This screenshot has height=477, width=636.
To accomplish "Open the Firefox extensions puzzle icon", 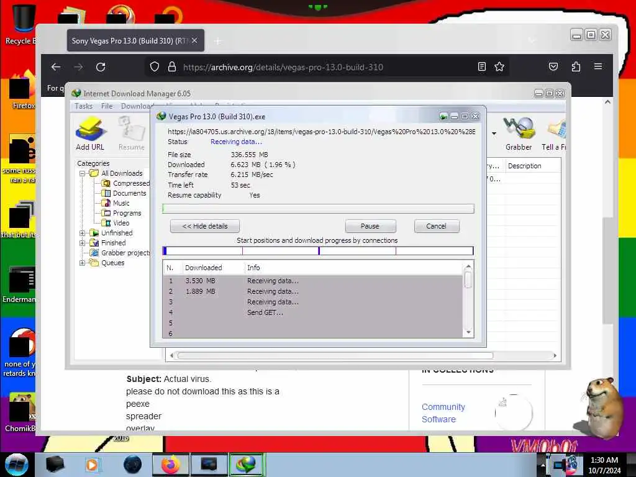I will [x=576, y=67].
